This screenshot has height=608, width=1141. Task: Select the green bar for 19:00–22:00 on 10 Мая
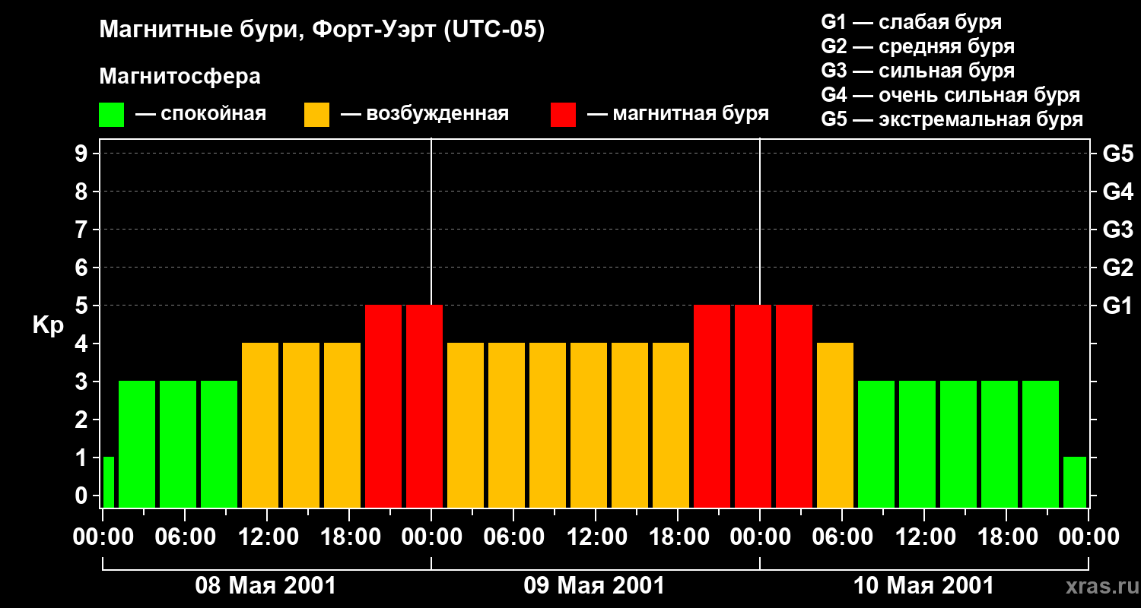point(1041,445)
